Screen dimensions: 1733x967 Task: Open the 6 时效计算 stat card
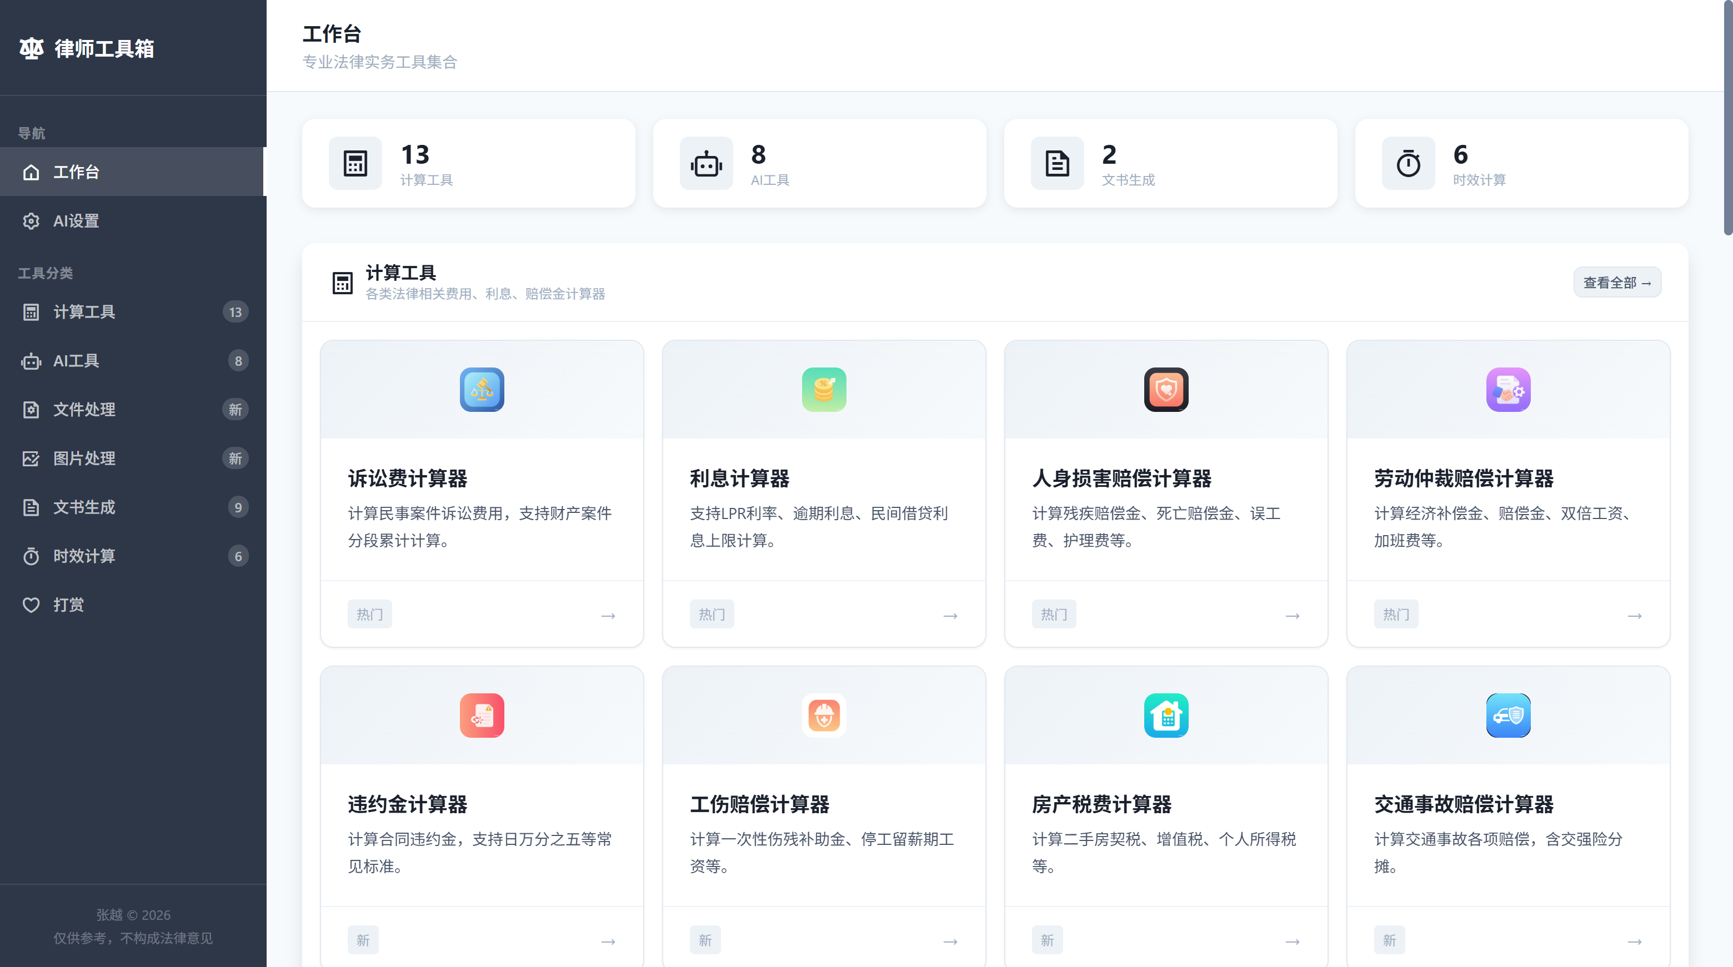(x=1520, y=163)
